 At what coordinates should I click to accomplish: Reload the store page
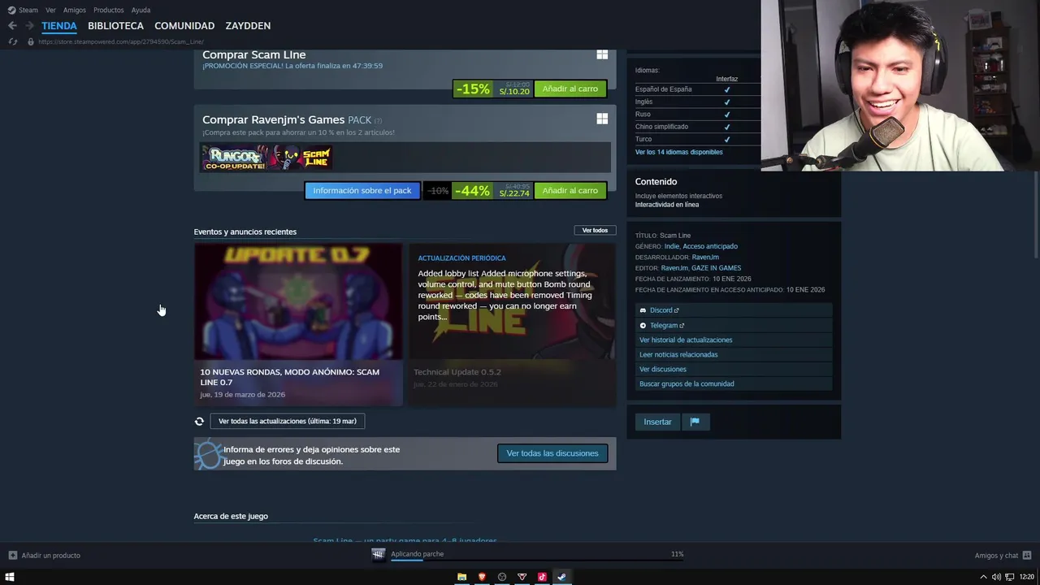pyautogui.click(x=12, y=41)
